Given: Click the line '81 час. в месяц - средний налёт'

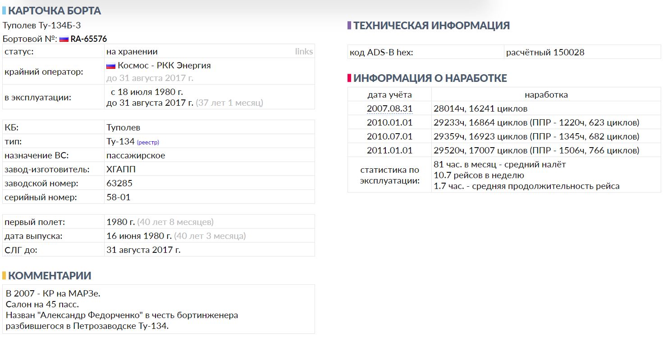Looking at the screenshot, I should (x=500, y=165).
